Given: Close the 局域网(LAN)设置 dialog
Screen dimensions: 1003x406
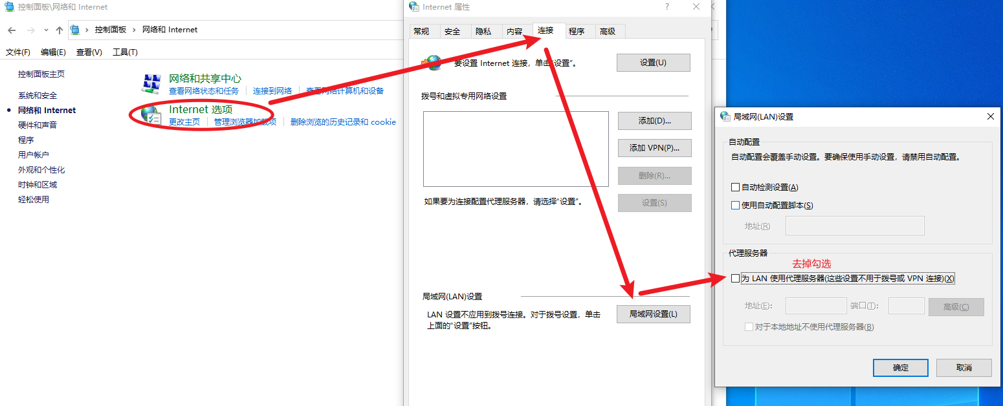Looking at the screenshot, I should click(990, 116).
